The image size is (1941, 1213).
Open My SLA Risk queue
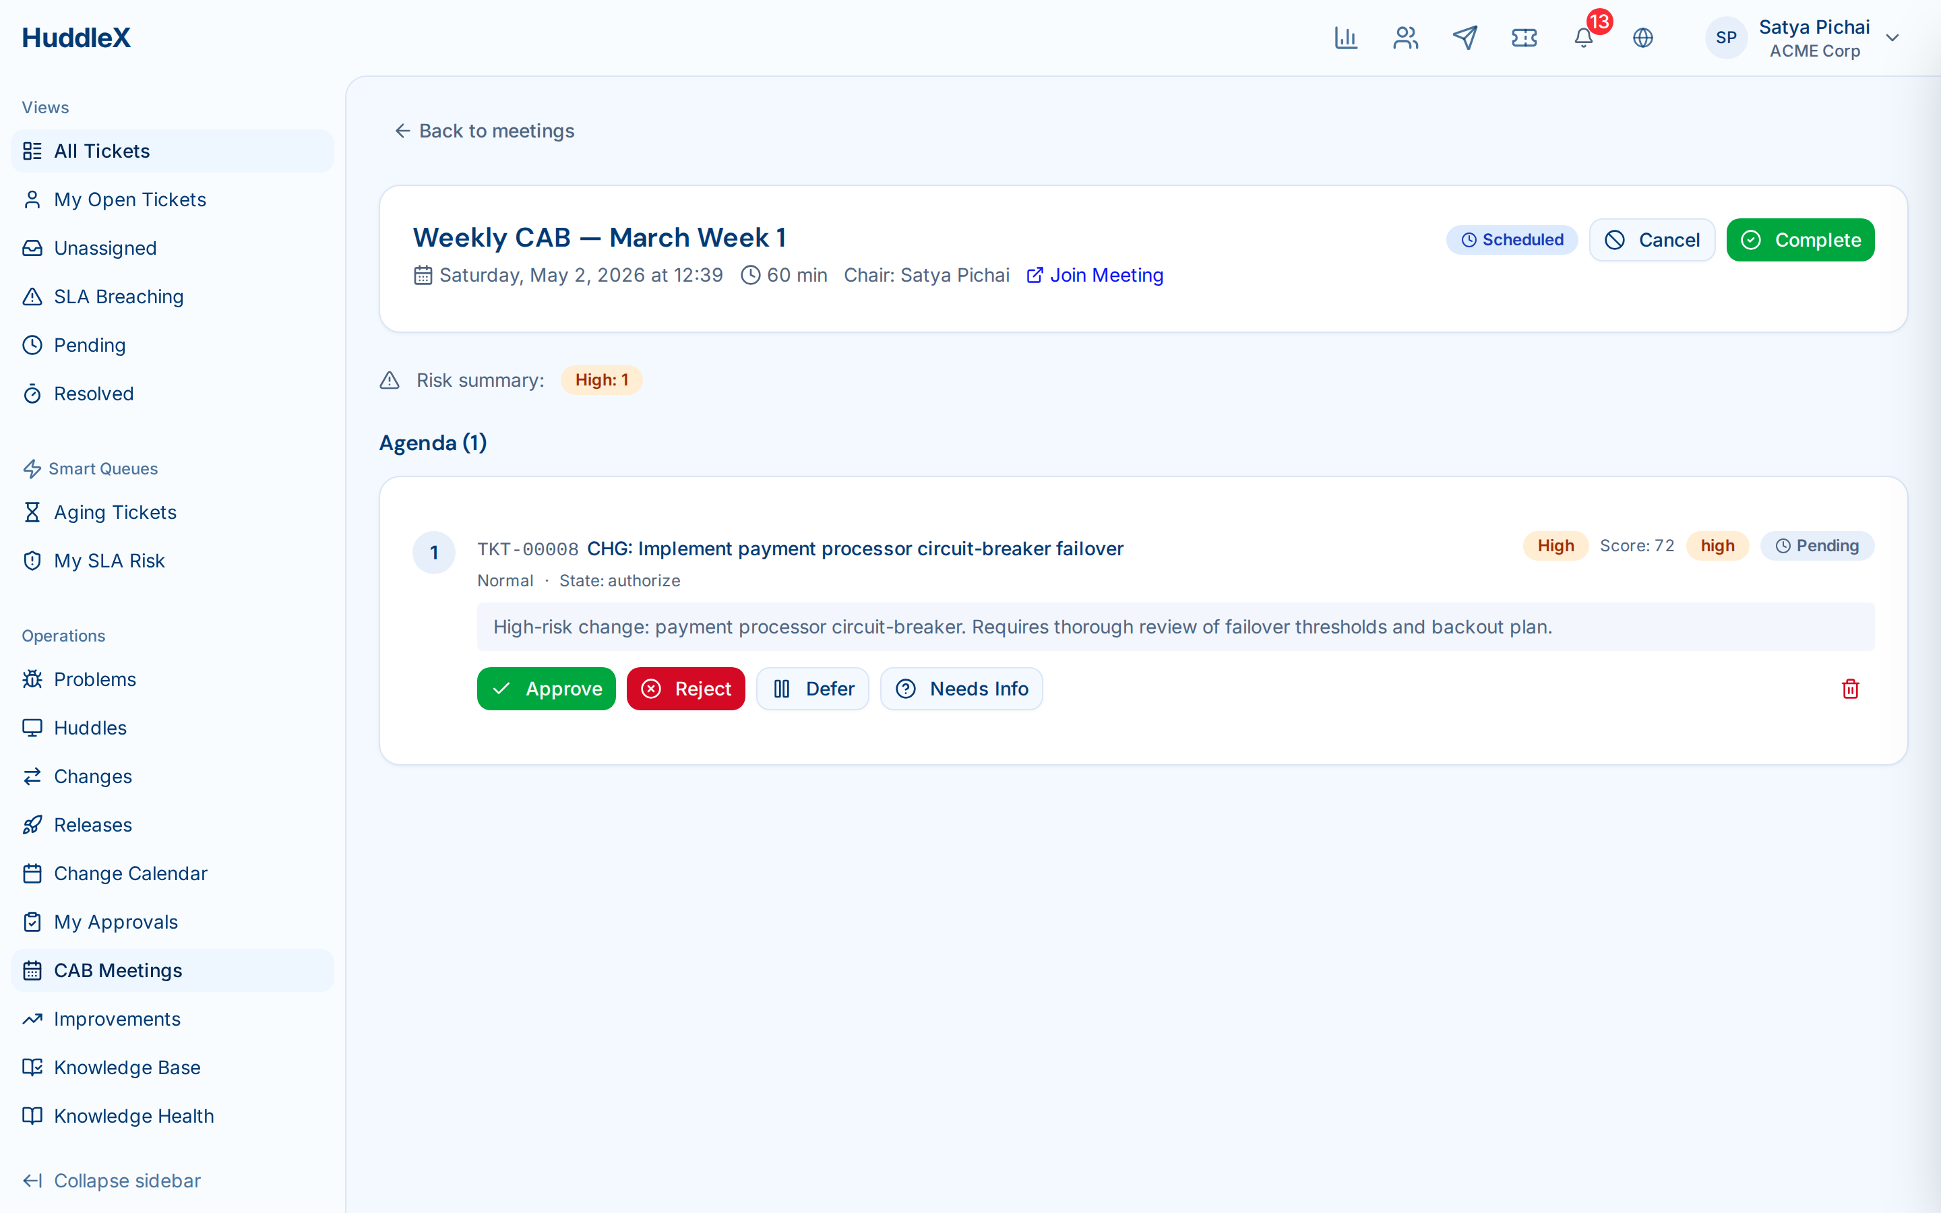point(173,561)
